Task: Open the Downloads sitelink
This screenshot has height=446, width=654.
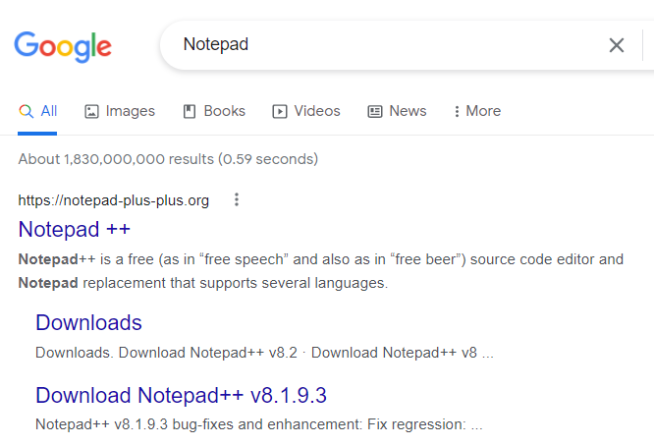Action: 88,322
